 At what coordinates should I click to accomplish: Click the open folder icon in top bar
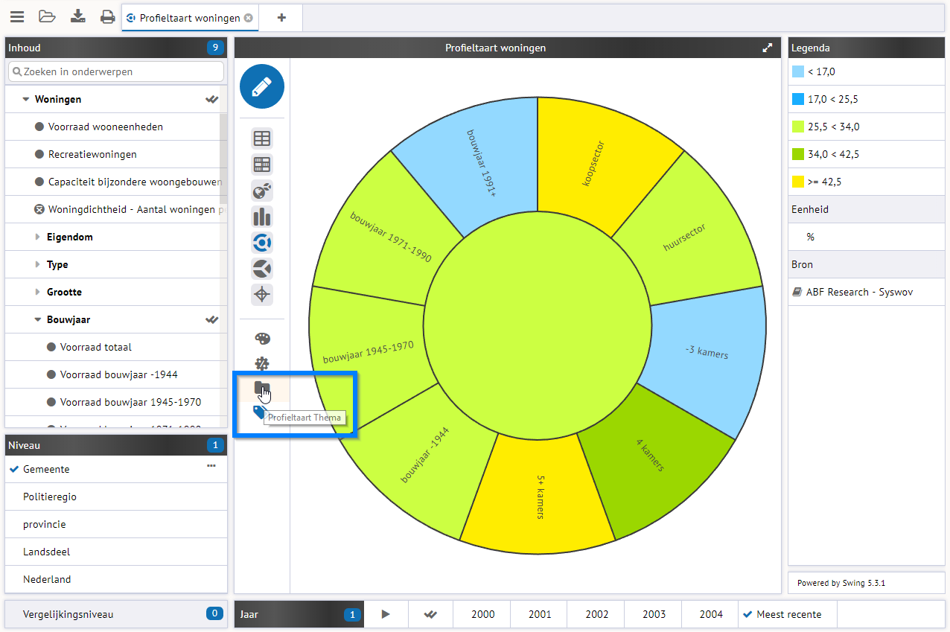pos(47,16)
